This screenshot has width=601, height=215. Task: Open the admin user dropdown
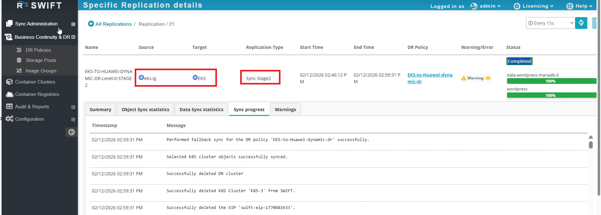[x=490, y=6]
